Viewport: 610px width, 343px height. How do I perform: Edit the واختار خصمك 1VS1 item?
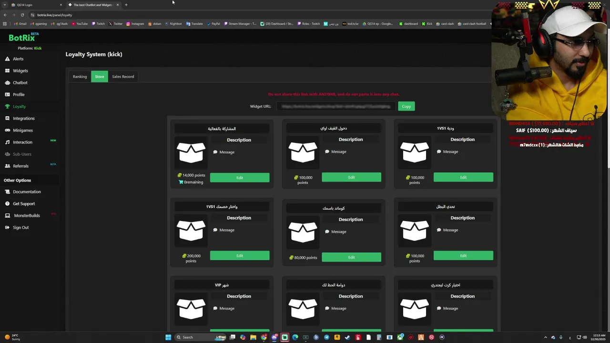pos(240,256)
